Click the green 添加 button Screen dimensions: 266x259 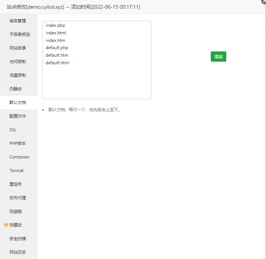218,57
